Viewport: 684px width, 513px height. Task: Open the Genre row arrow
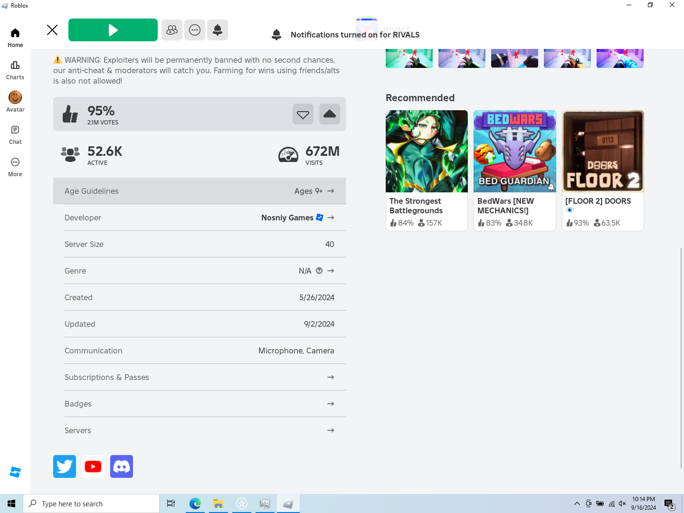click(331, 271)
